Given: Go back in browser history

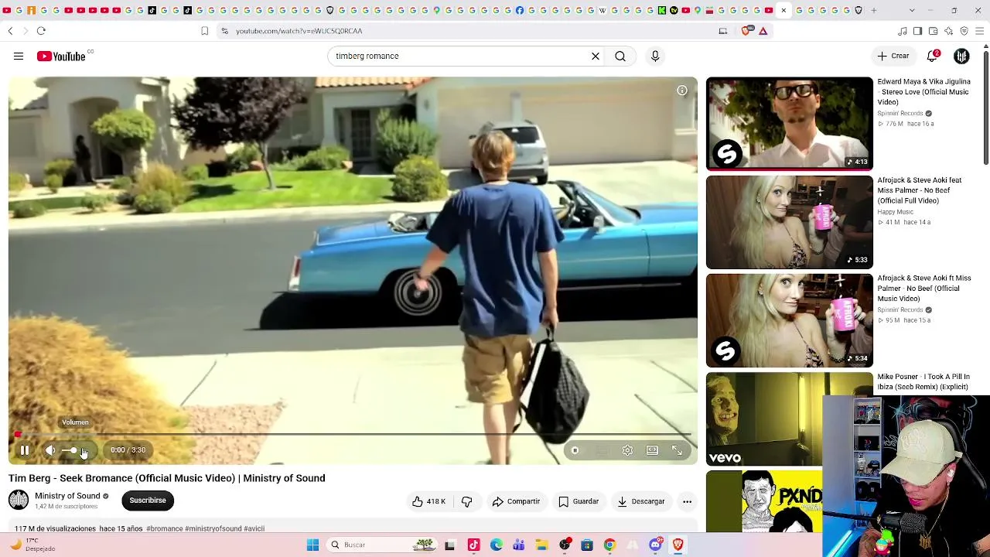Looking at the screenshot, I should 10,31.
